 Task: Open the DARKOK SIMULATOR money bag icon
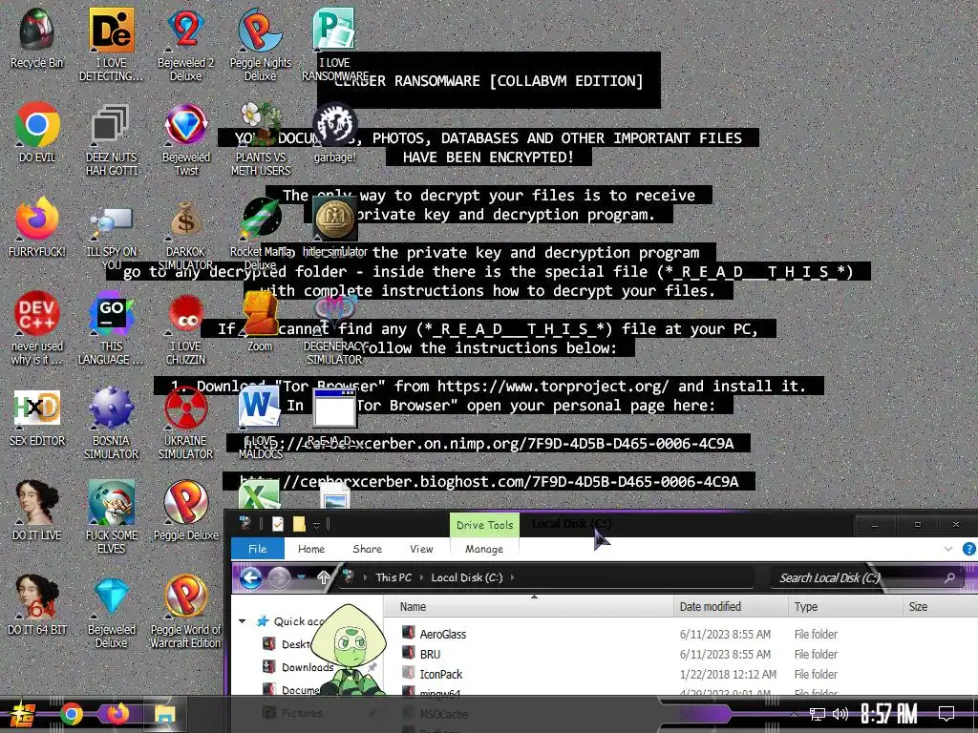pyautogui.click(x=185, y=235)
